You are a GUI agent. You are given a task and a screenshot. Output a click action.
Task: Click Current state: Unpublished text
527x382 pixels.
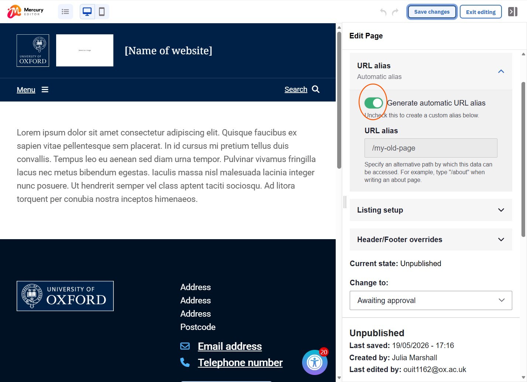(396, 264)
